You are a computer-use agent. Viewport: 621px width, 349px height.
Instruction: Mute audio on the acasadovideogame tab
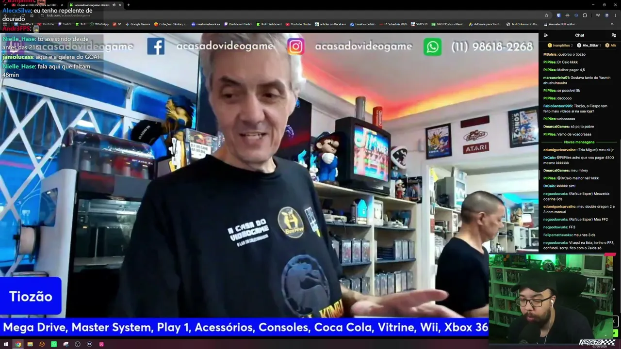click(114, 5)
